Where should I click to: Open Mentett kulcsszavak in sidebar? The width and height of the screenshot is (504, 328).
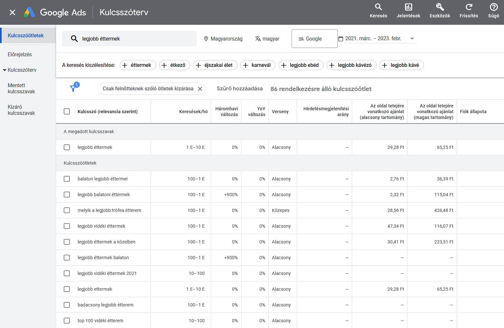(21, 88)
